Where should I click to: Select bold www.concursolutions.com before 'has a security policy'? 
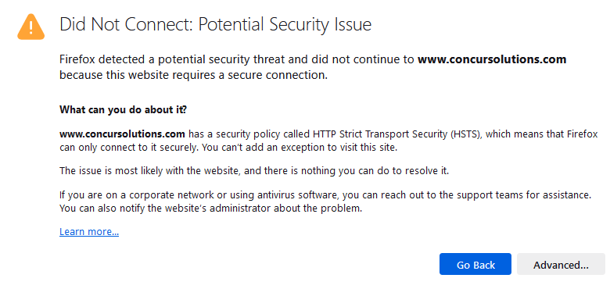tap(122, 134)
